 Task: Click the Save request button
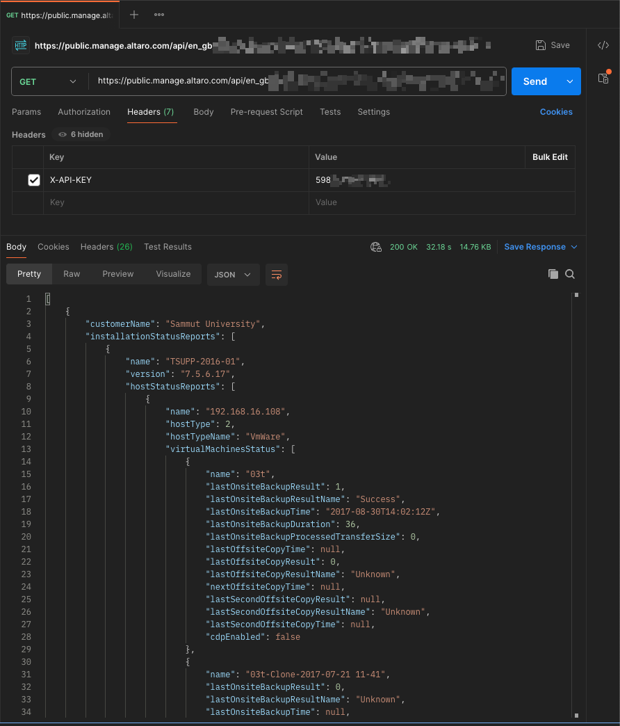pos(553,45)
